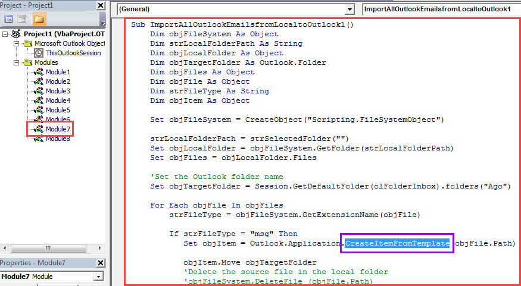The height and width of the screenshot is (286, 521).
Task: Select Module1 in the project tree
Action: pos(58,72)
